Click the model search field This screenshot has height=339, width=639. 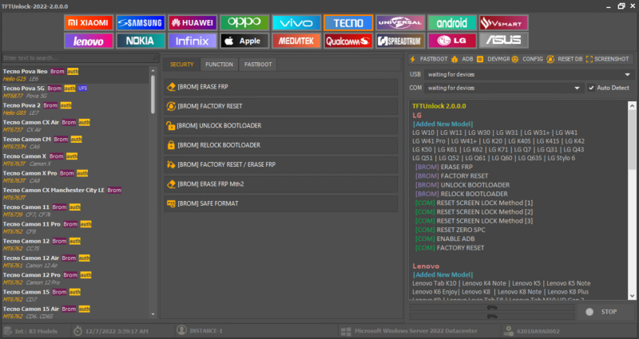pyautogui.click(x=80, y=57)
